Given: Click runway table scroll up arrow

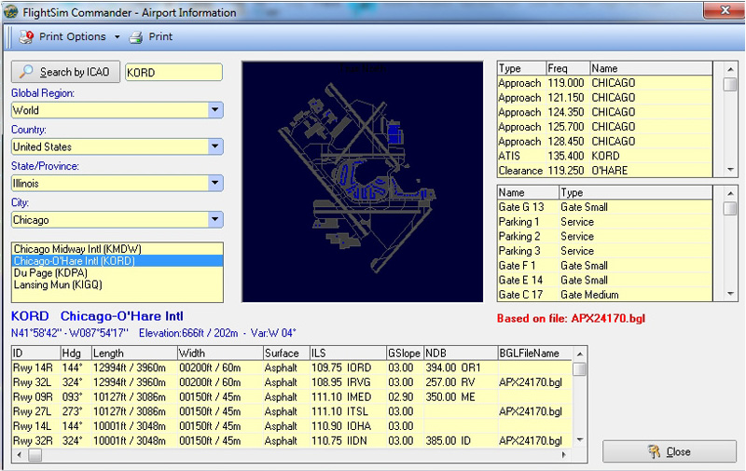Looking at the screenshot, I should pos(580,354).
